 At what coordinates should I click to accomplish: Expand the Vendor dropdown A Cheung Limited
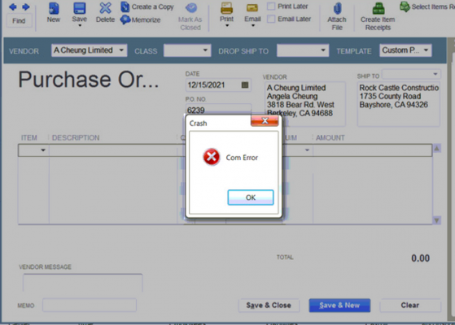point(121,50)
